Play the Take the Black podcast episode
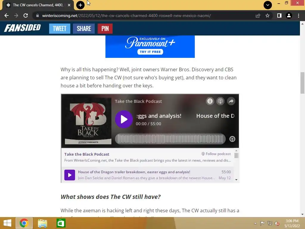The width and height of the screenshot is (305, 229). 124,119
